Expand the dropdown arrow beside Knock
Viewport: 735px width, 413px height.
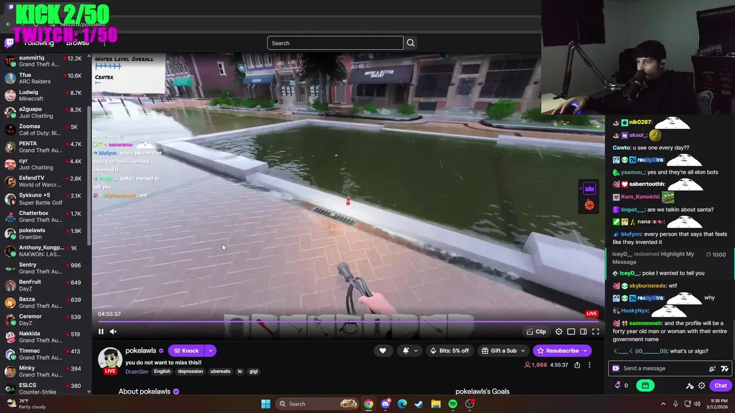[x=211, y=350]
